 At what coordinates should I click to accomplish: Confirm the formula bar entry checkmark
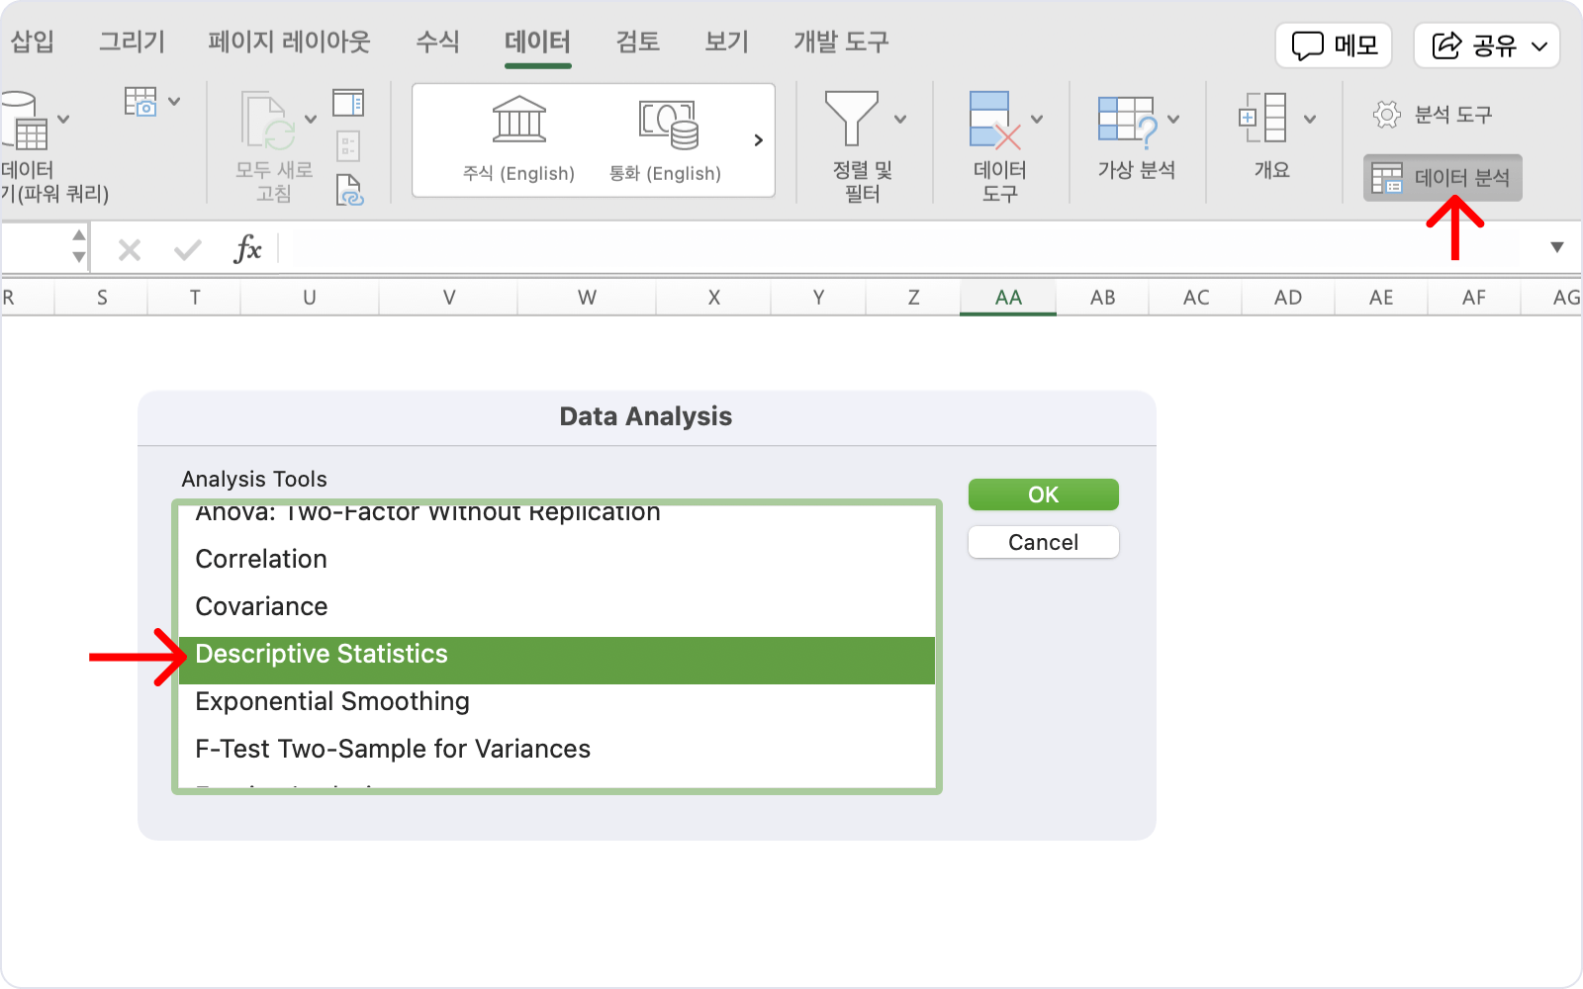click(x=187, y=250)
